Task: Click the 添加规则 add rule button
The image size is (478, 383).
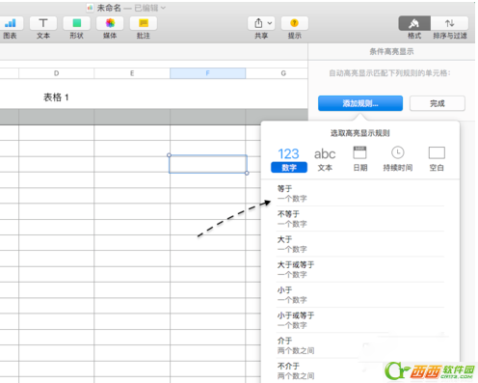Action: pos(360,103)
